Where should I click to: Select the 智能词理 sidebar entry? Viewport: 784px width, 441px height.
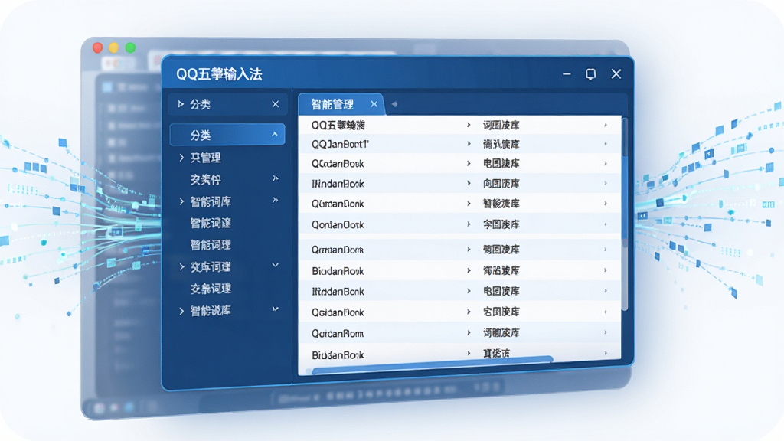[211, 245]
